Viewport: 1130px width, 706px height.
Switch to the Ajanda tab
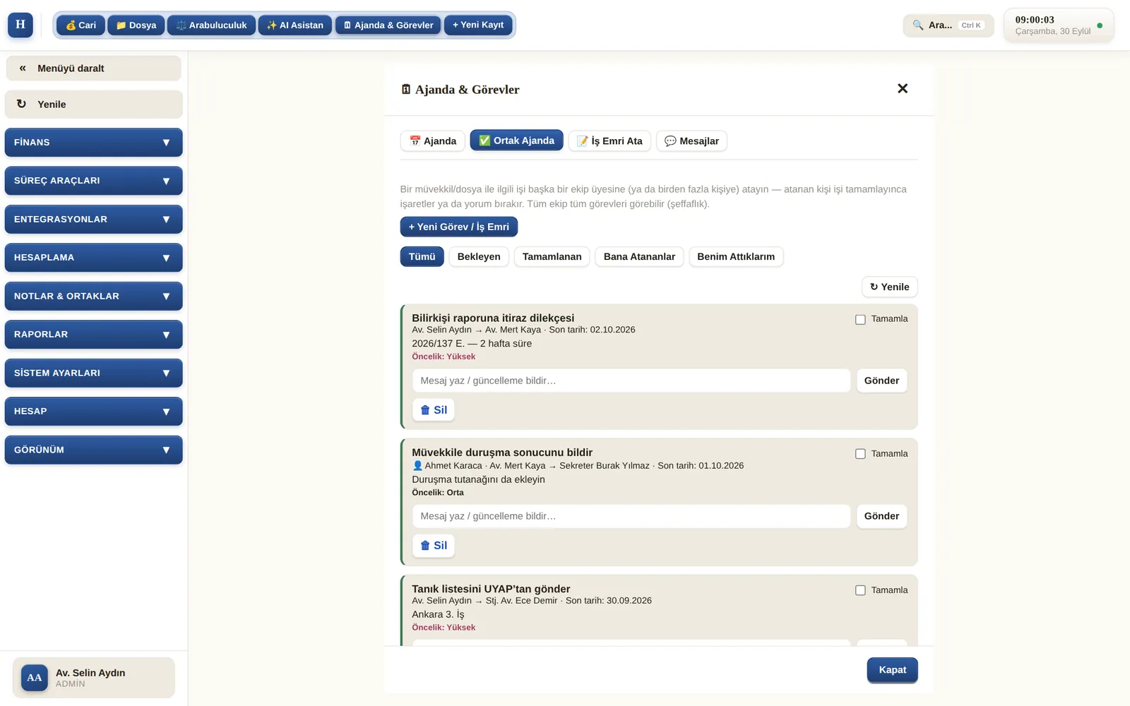click(x=433, y=140)
